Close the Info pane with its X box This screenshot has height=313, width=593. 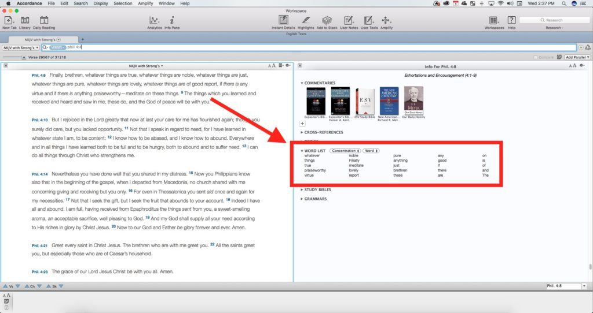(299, 66)
